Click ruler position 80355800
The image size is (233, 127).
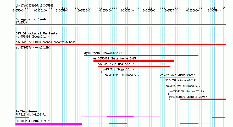tap(192, 10)
